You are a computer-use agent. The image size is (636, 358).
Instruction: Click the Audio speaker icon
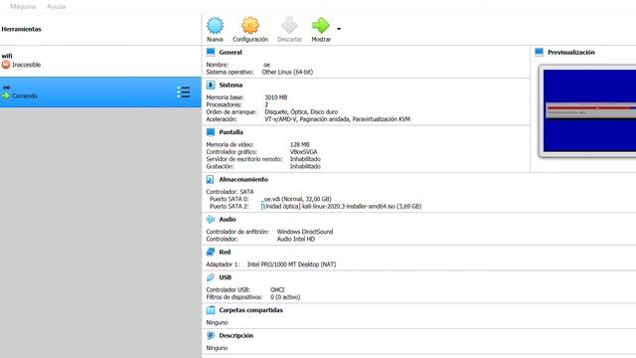pyautogui.click(x=211, y=219)
